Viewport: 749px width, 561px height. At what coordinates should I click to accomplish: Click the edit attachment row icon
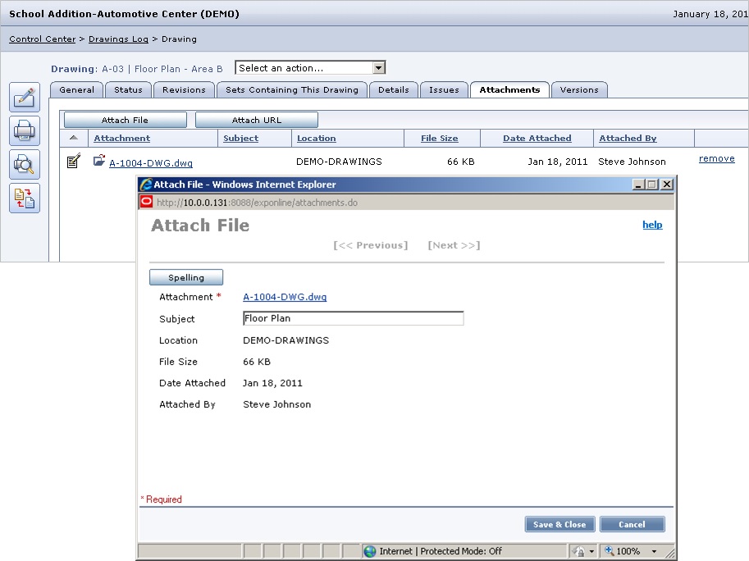pyautogui.click(x=74, y=162)
